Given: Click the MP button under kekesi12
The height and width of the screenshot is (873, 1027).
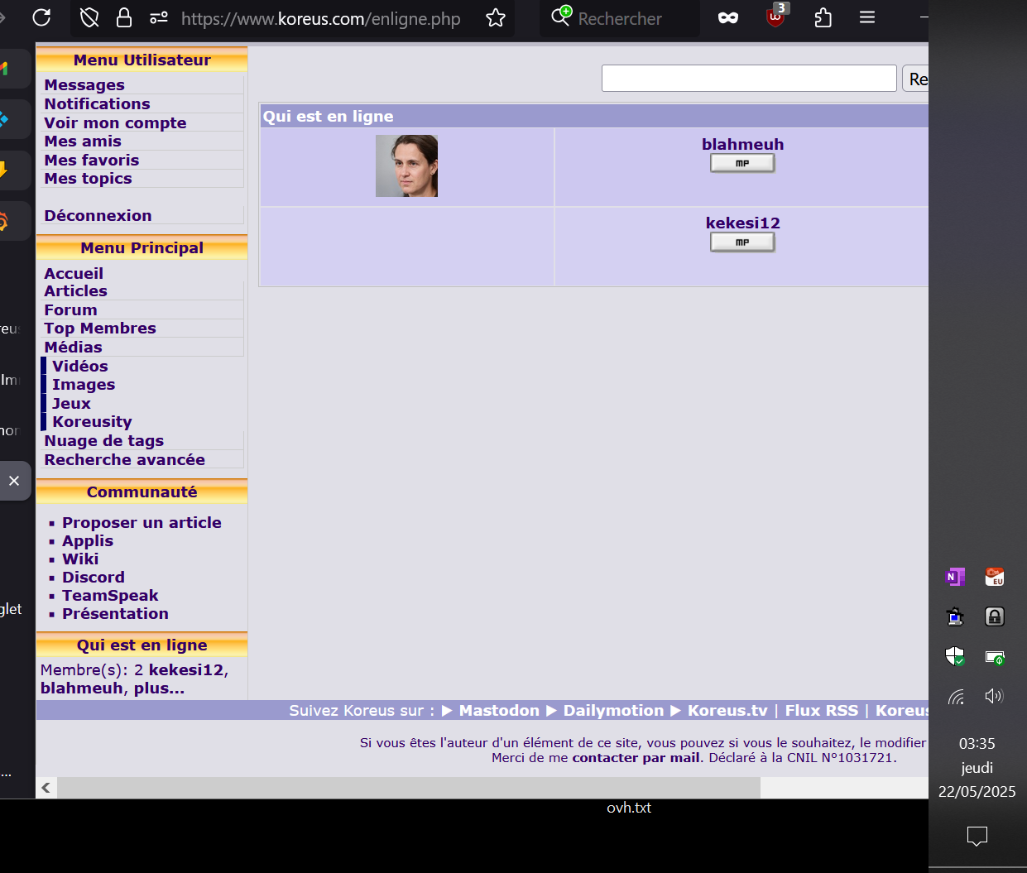Looking at the screenshot, I should pos(742,242).
